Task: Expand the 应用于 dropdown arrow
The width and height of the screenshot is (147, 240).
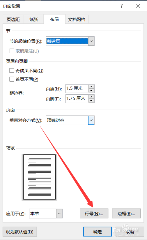Action: point(59,213)
